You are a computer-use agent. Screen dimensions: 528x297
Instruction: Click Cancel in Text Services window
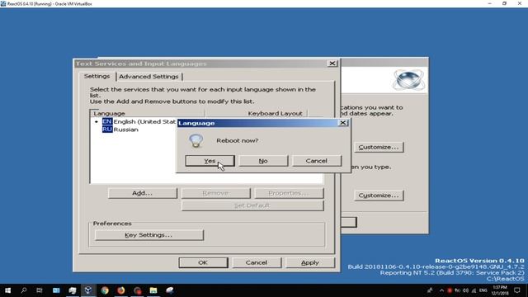click(257, 262)
